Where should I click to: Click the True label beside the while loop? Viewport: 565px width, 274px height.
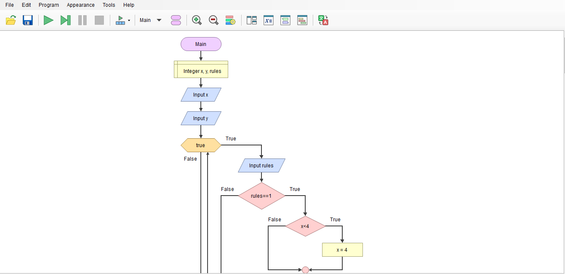coord(231,139)
